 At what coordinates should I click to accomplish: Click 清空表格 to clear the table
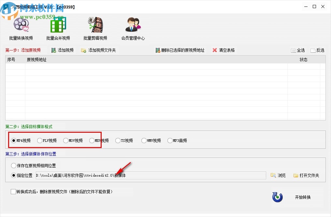coord(224,50)
